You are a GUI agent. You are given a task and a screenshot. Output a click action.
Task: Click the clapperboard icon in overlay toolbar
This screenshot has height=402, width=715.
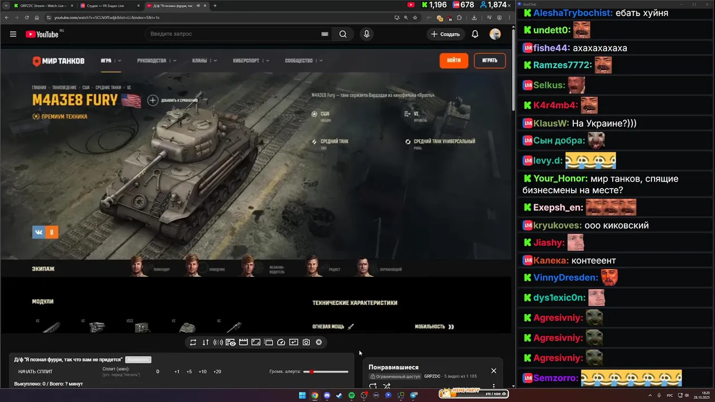coord(244,342)
